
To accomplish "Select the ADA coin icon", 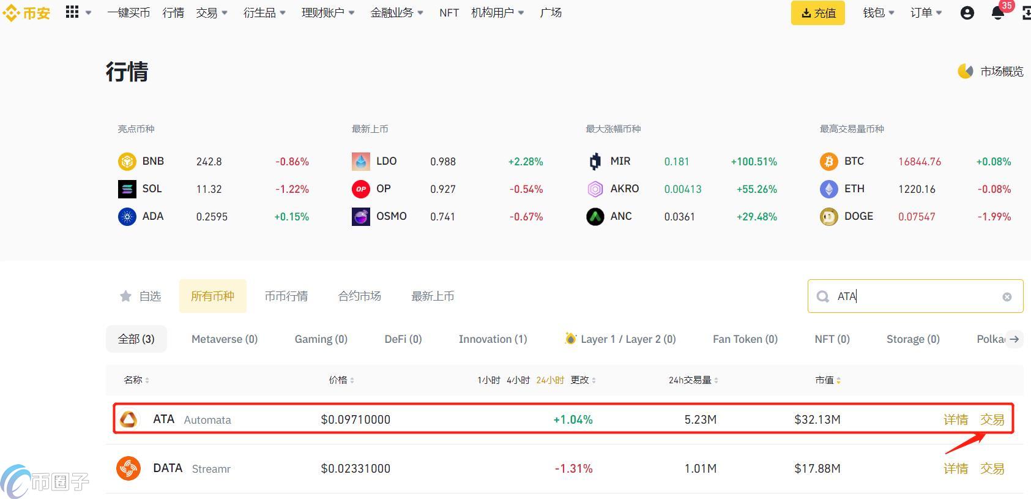I will [127, 217].
